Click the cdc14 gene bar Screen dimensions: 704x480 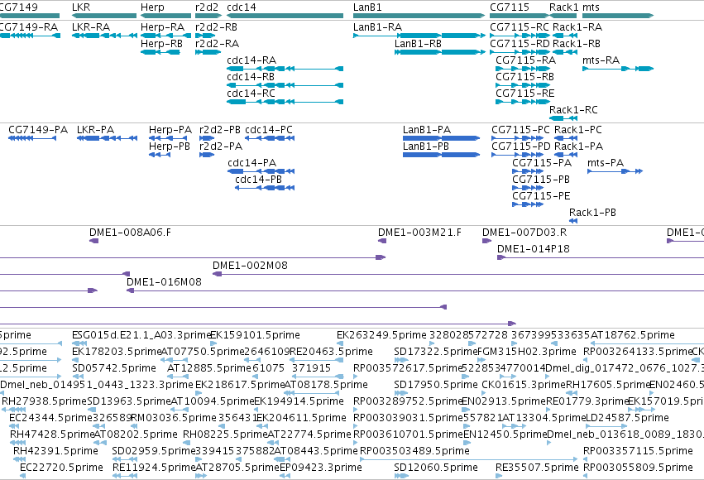285,16
